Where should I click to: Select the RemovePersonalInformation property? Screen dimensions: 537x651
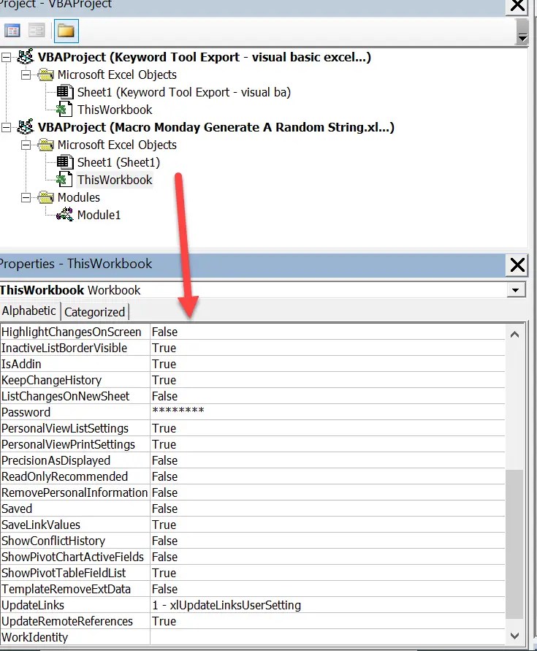click(x=75, y=492)
